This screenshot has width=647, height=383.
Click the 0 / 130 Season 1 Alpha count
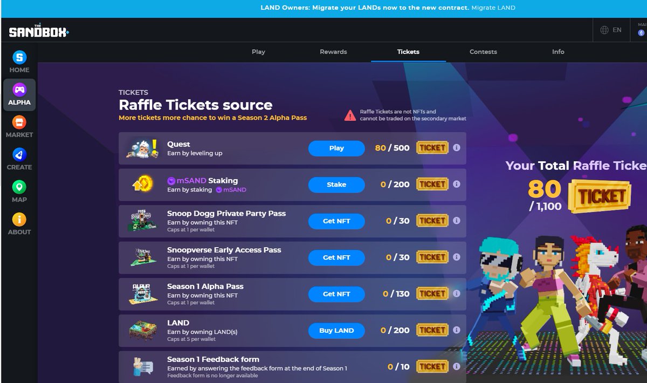[x=396, y=294]
